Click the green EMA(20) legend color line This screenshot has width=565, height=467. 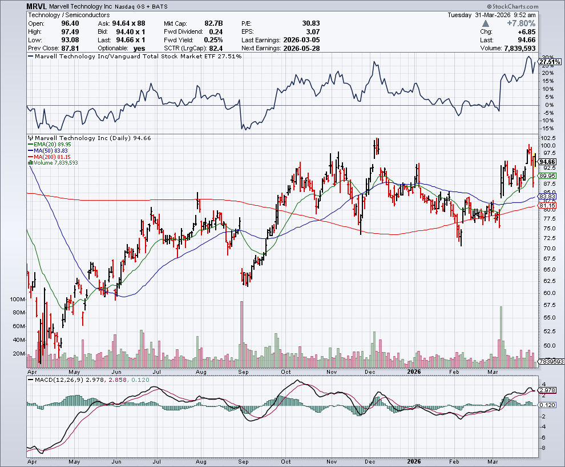30,145
